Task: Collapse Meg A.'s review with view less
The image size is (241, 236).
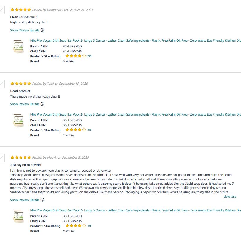Action: [x=230, y=196]
